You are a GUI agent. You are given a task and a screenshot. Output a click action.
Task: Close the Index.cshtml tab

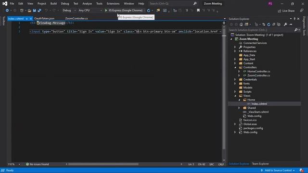31,19
